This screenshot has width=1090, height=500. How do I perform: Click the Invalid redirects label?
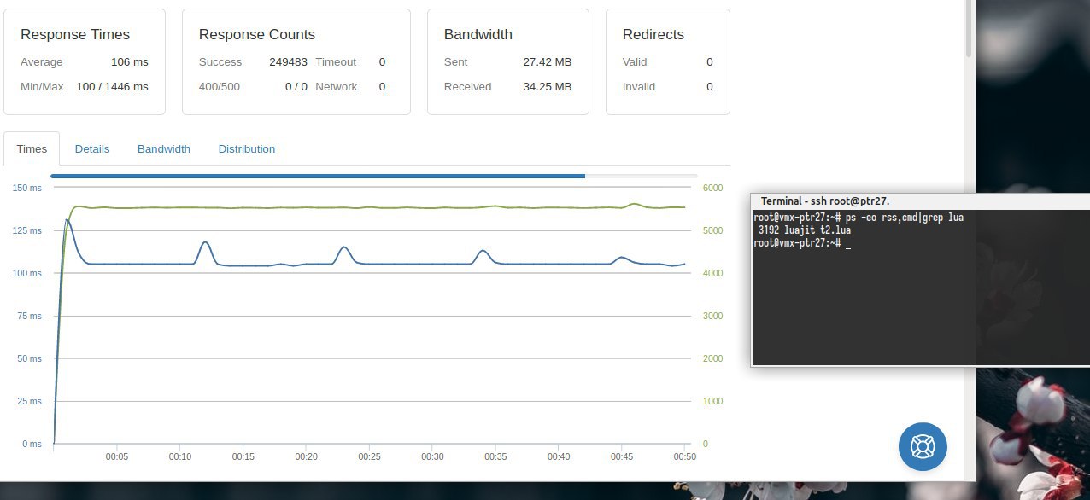(x=639, y=87)
